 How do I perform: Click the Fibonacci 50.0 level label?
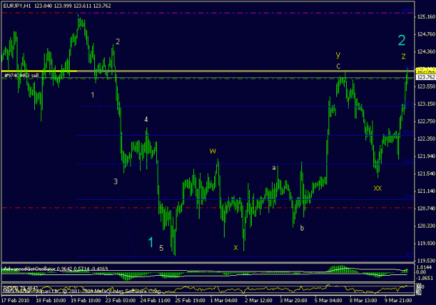(409, 132)
